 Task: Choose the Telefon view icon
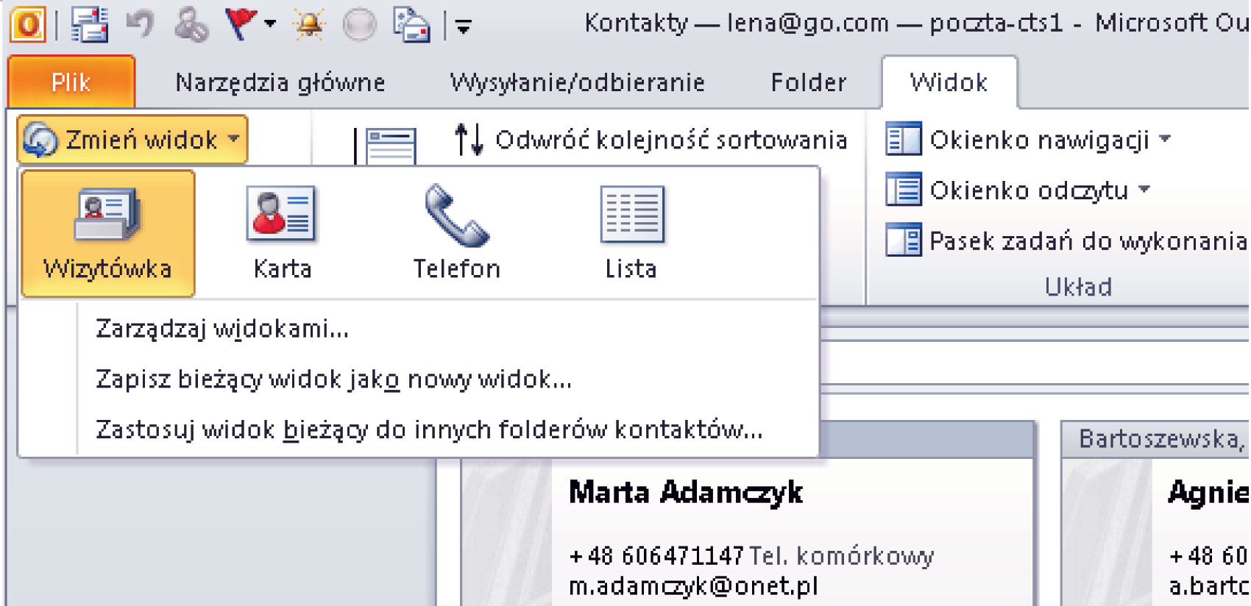[456, 233]
